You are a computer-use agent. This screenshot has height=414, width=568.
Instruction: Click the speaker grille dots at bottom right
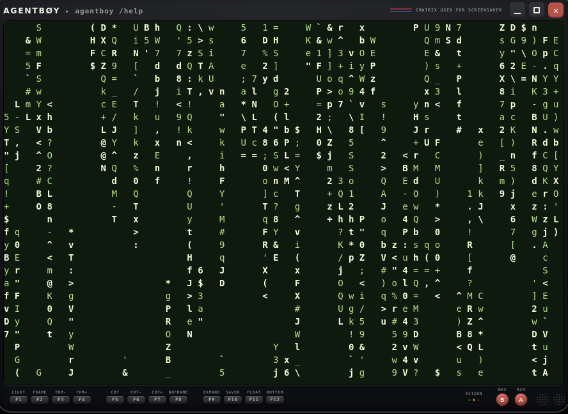coord(551,399)
